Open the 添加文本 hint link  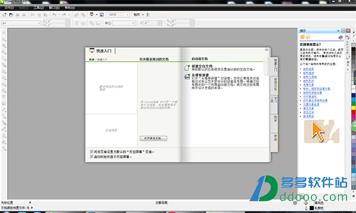(309, 112)
